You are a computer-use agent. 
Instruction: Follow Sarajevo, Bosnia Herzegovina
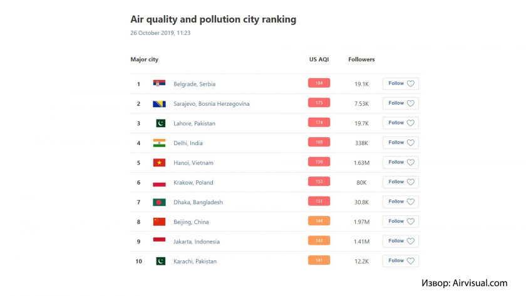(401, 103)
